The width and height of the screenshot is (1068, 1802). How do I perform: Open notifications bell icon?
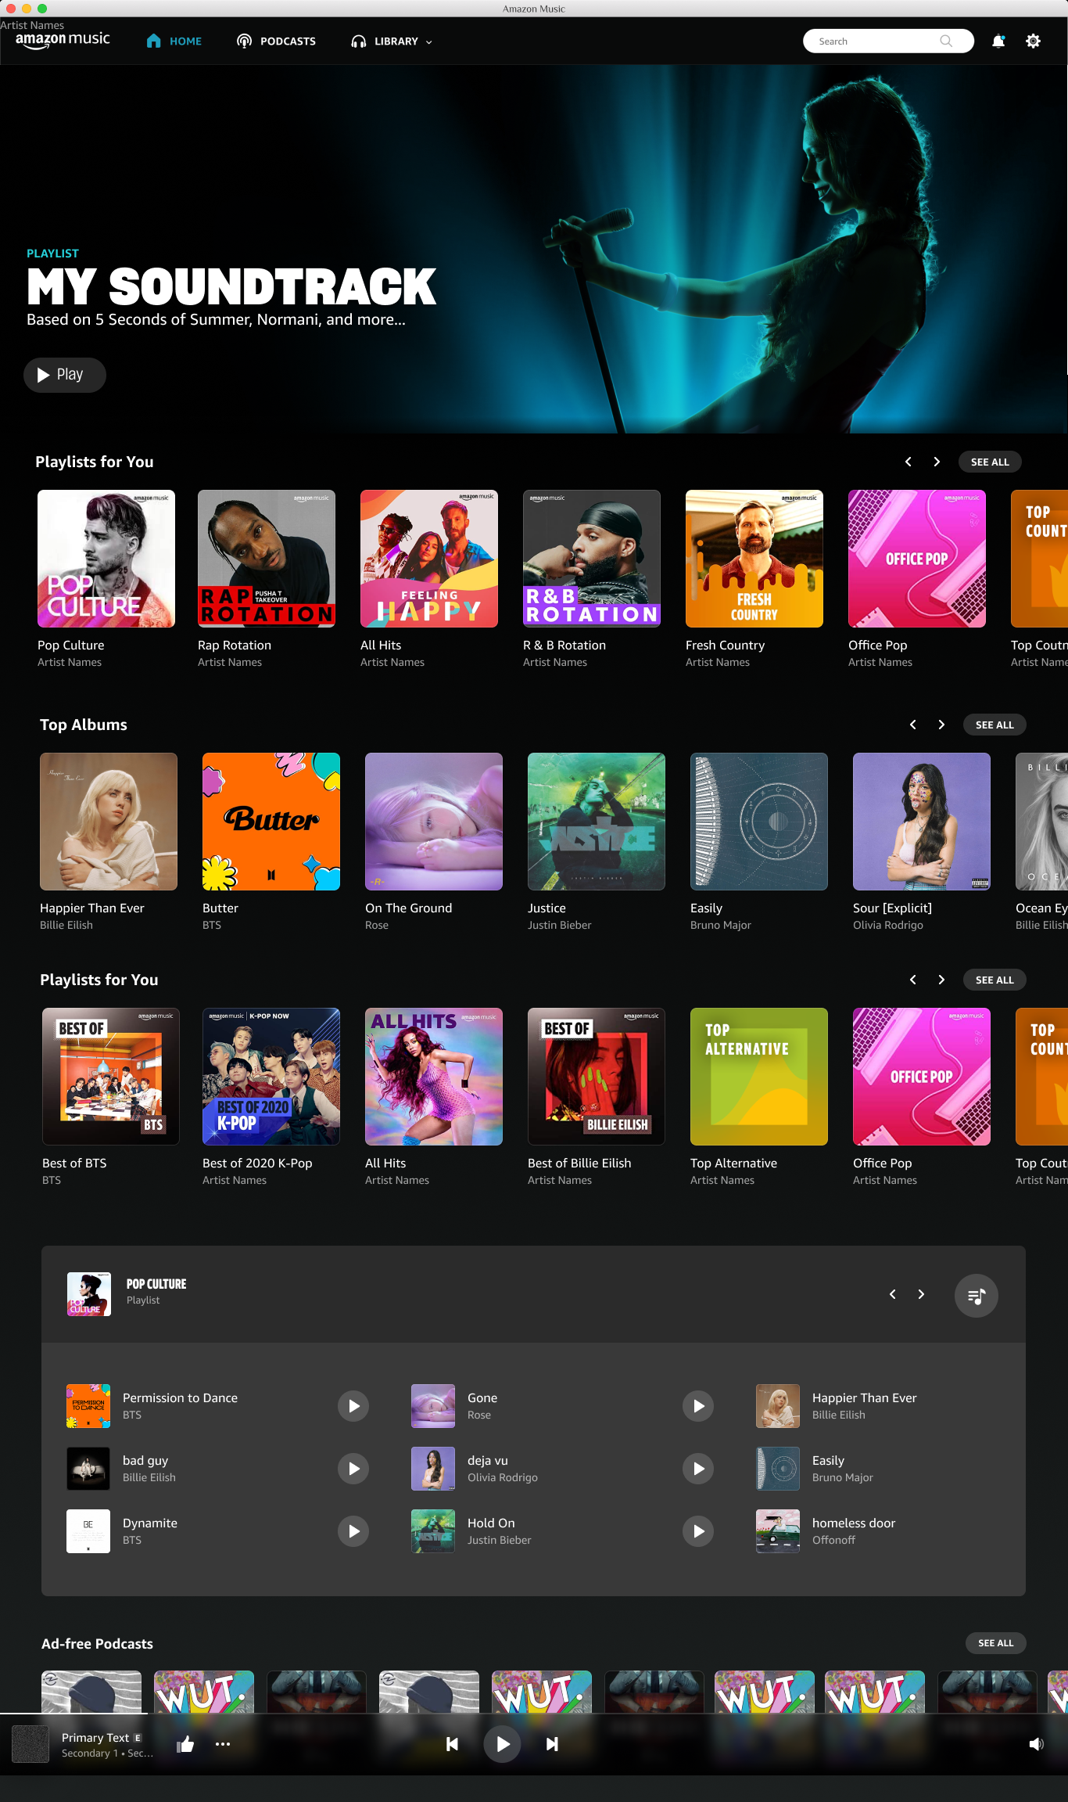(998, 41)
